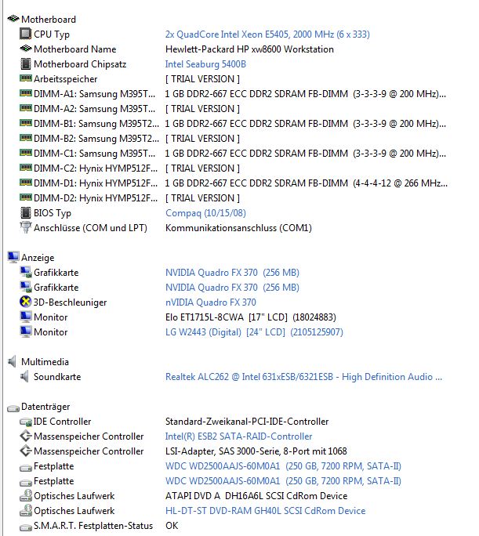Select LSI-Adapter, SAS 3000-Serie value

tap(256, 451)
